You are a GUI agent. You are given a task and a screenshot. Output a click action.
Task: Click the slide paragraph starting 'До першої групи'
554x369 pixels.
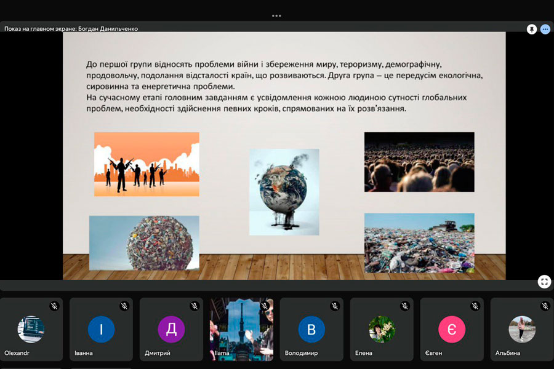pos(284,75)
